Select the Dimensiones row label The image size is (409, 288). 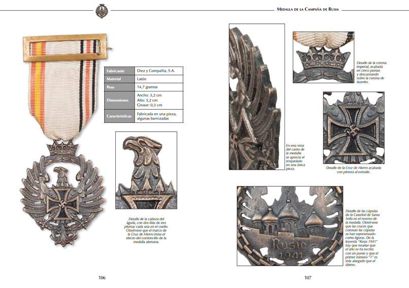(119, 100)
